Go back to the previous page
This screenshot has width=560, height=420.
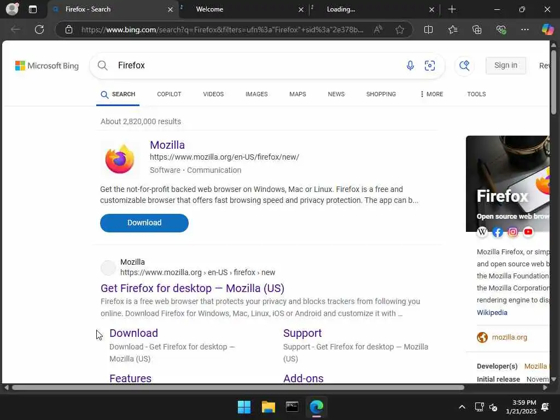coord(15,30)
